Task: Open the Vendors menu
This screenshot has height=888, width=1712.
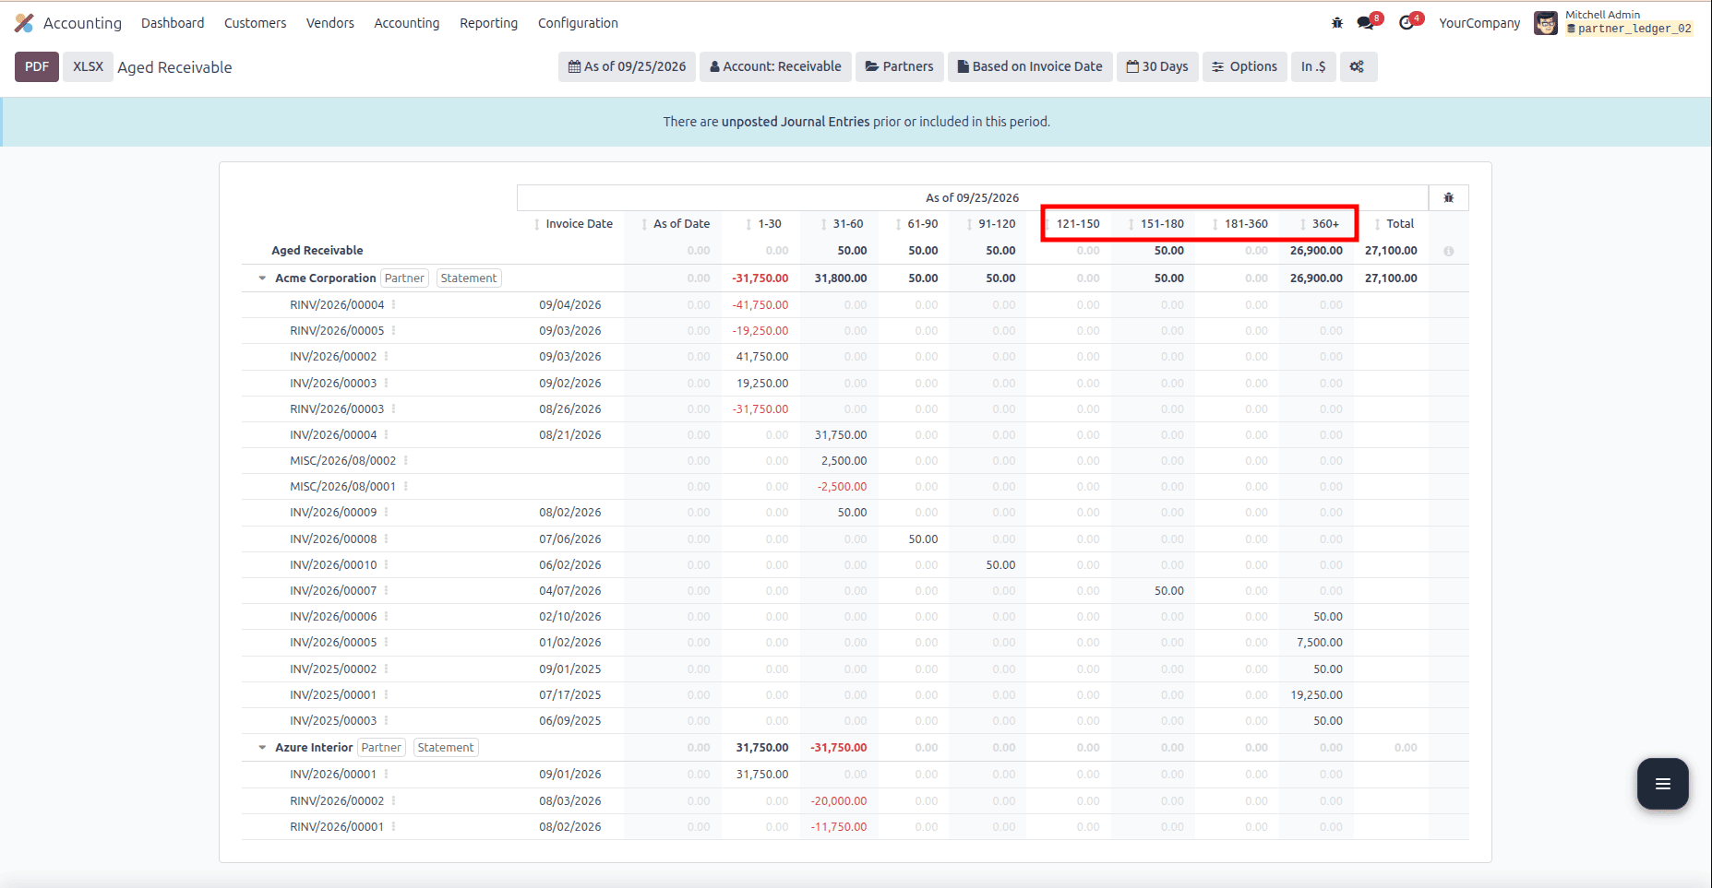Action: click(x=330, y=23)
